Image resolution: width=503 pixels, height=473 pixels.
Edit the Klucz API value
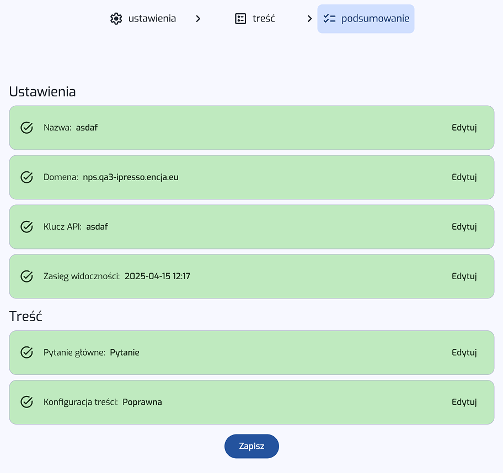pyautogui.click(x=464, y=227)
